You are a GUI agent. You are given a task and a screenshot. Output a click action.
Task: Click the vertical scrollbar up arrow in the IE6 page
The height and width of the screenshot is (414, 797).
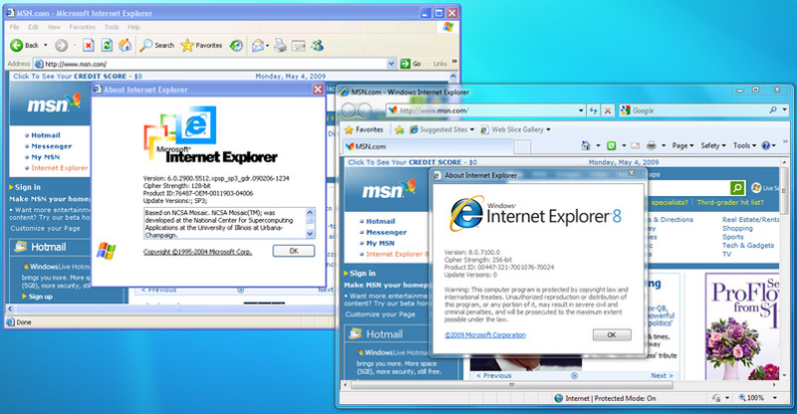click(453, 77)
